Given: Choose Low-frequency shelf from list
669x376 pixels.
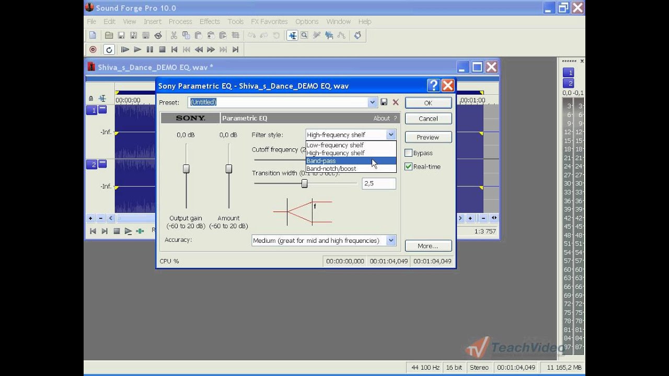Looking at the screenshot, I should pyautogui.click(x=351, y=145).
